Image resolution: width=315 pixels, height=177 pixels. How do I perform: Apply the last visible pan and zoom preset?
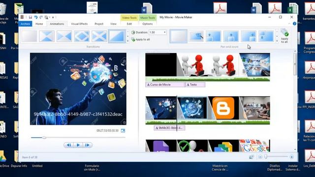coord(266,36)
